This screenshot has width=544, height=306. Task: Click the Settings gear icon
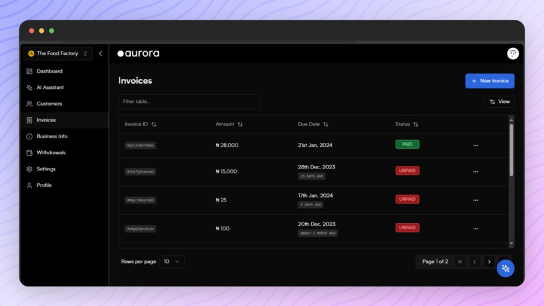coord(30,169)
